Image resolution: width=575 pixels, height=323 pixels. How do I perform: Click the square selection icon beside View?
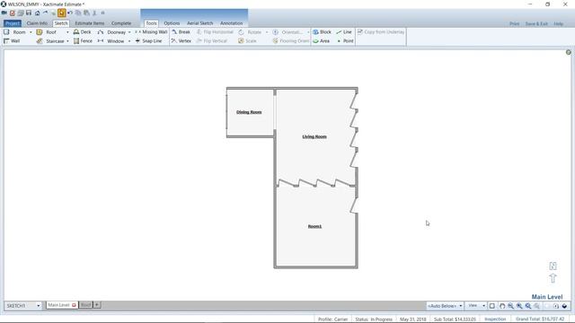tap(492, 306)
